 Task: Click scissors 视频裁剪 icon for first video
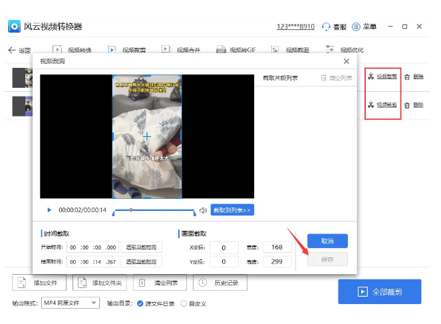[371, 77]
